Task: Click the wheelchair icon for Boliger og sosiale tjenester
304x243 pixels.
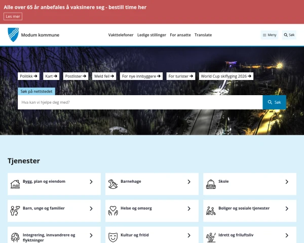Action: coord(211,211)
